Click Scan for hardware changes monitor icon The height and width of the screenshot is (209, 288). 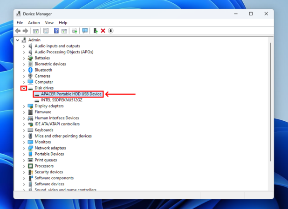[x=85, y=31]
